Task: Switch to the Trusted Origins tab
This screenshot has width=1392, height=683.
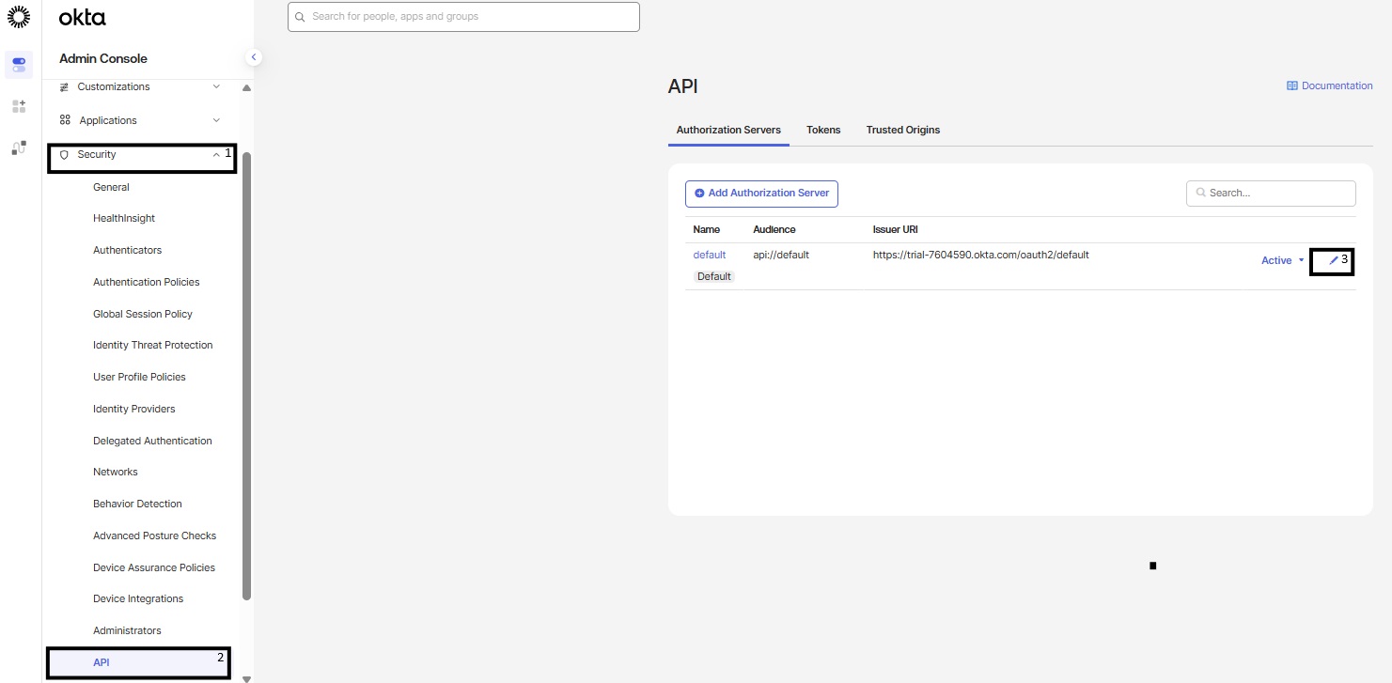Action: pos(903,130)
